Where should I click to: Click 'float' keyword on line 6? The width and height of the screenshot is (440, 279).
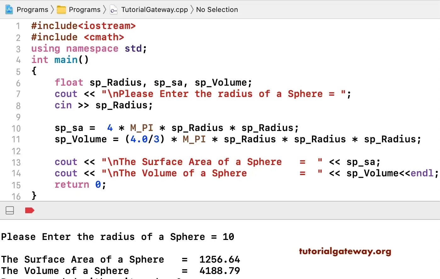(69, 83)
